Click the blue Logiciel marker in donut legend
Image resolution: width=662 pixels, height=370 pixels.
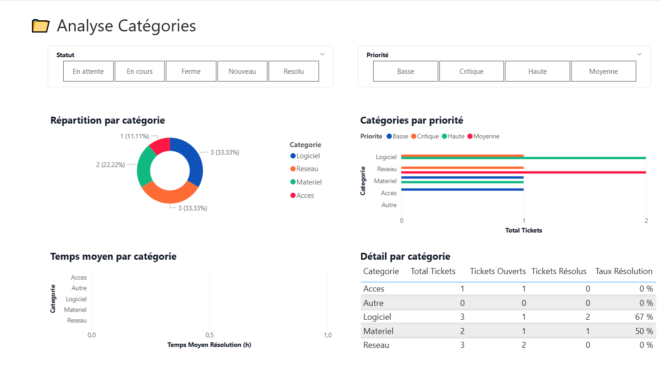(x=293, y=156)
